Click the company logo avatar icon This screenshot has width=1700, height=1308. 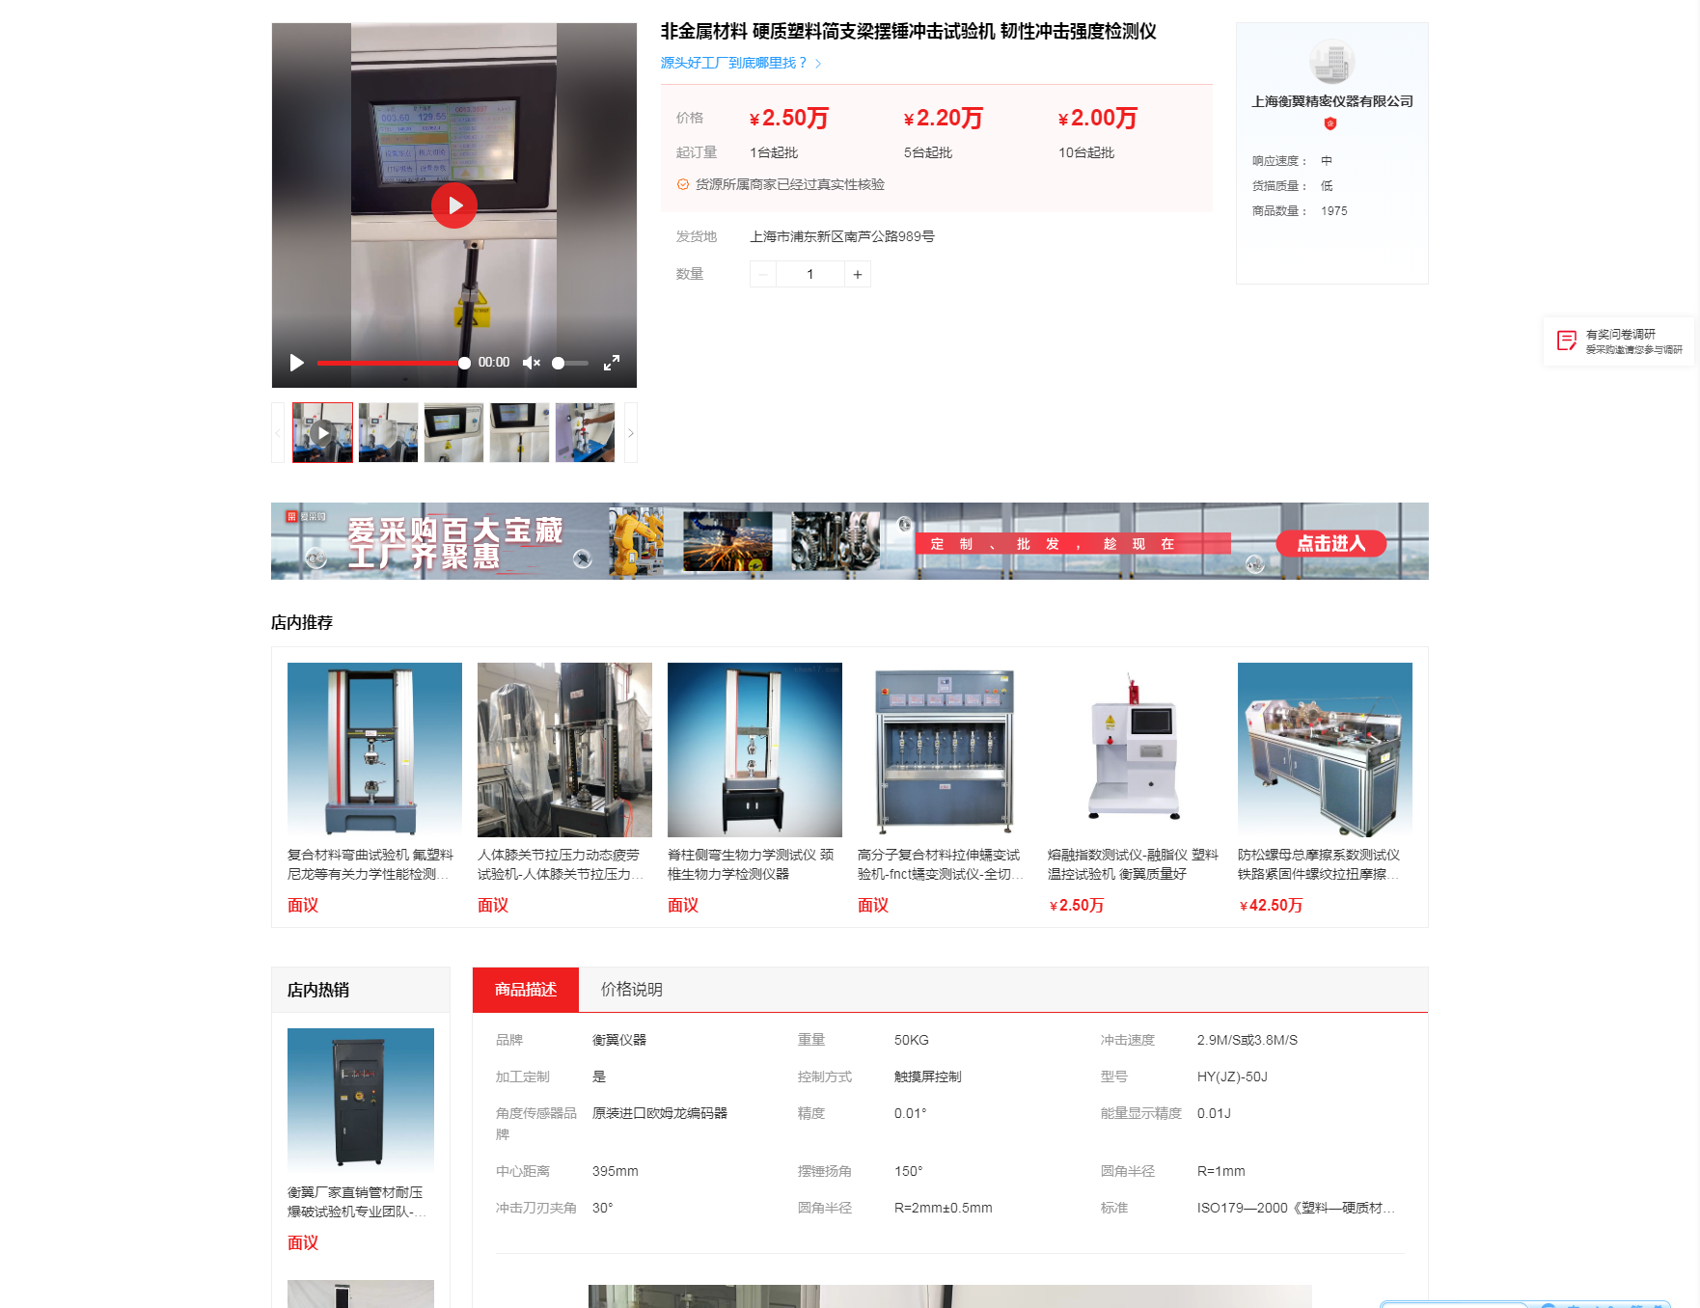pyautogui.click(x=1331, y=63)
